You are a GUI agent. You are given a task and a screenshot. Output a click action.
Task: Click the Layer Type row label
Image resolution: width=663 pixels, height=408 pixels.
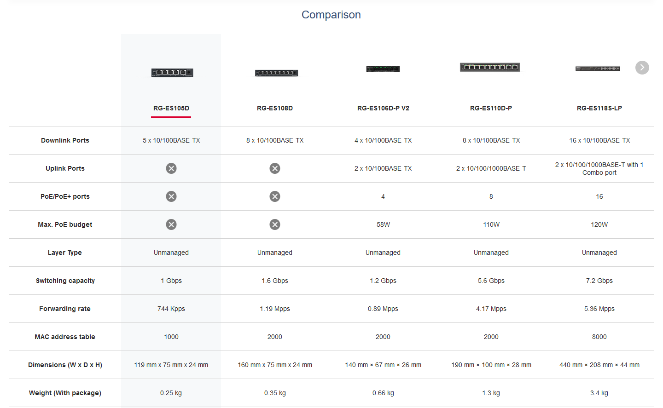tap(65, 253)
